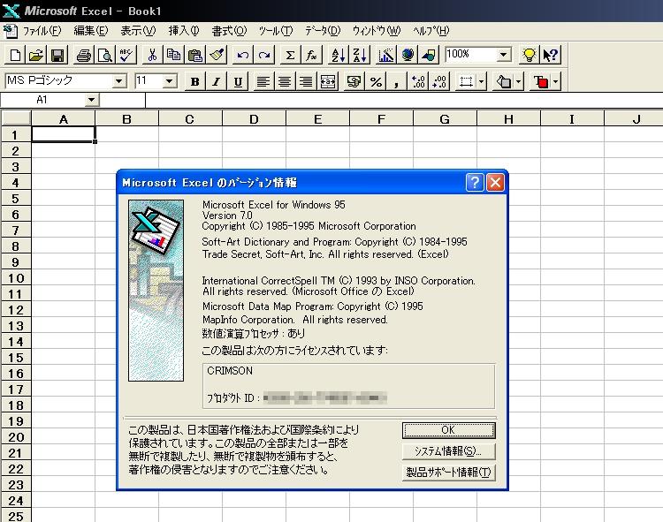Open the 編集(E) menu
Screen dimensions: 663x522
pos(91,31)
